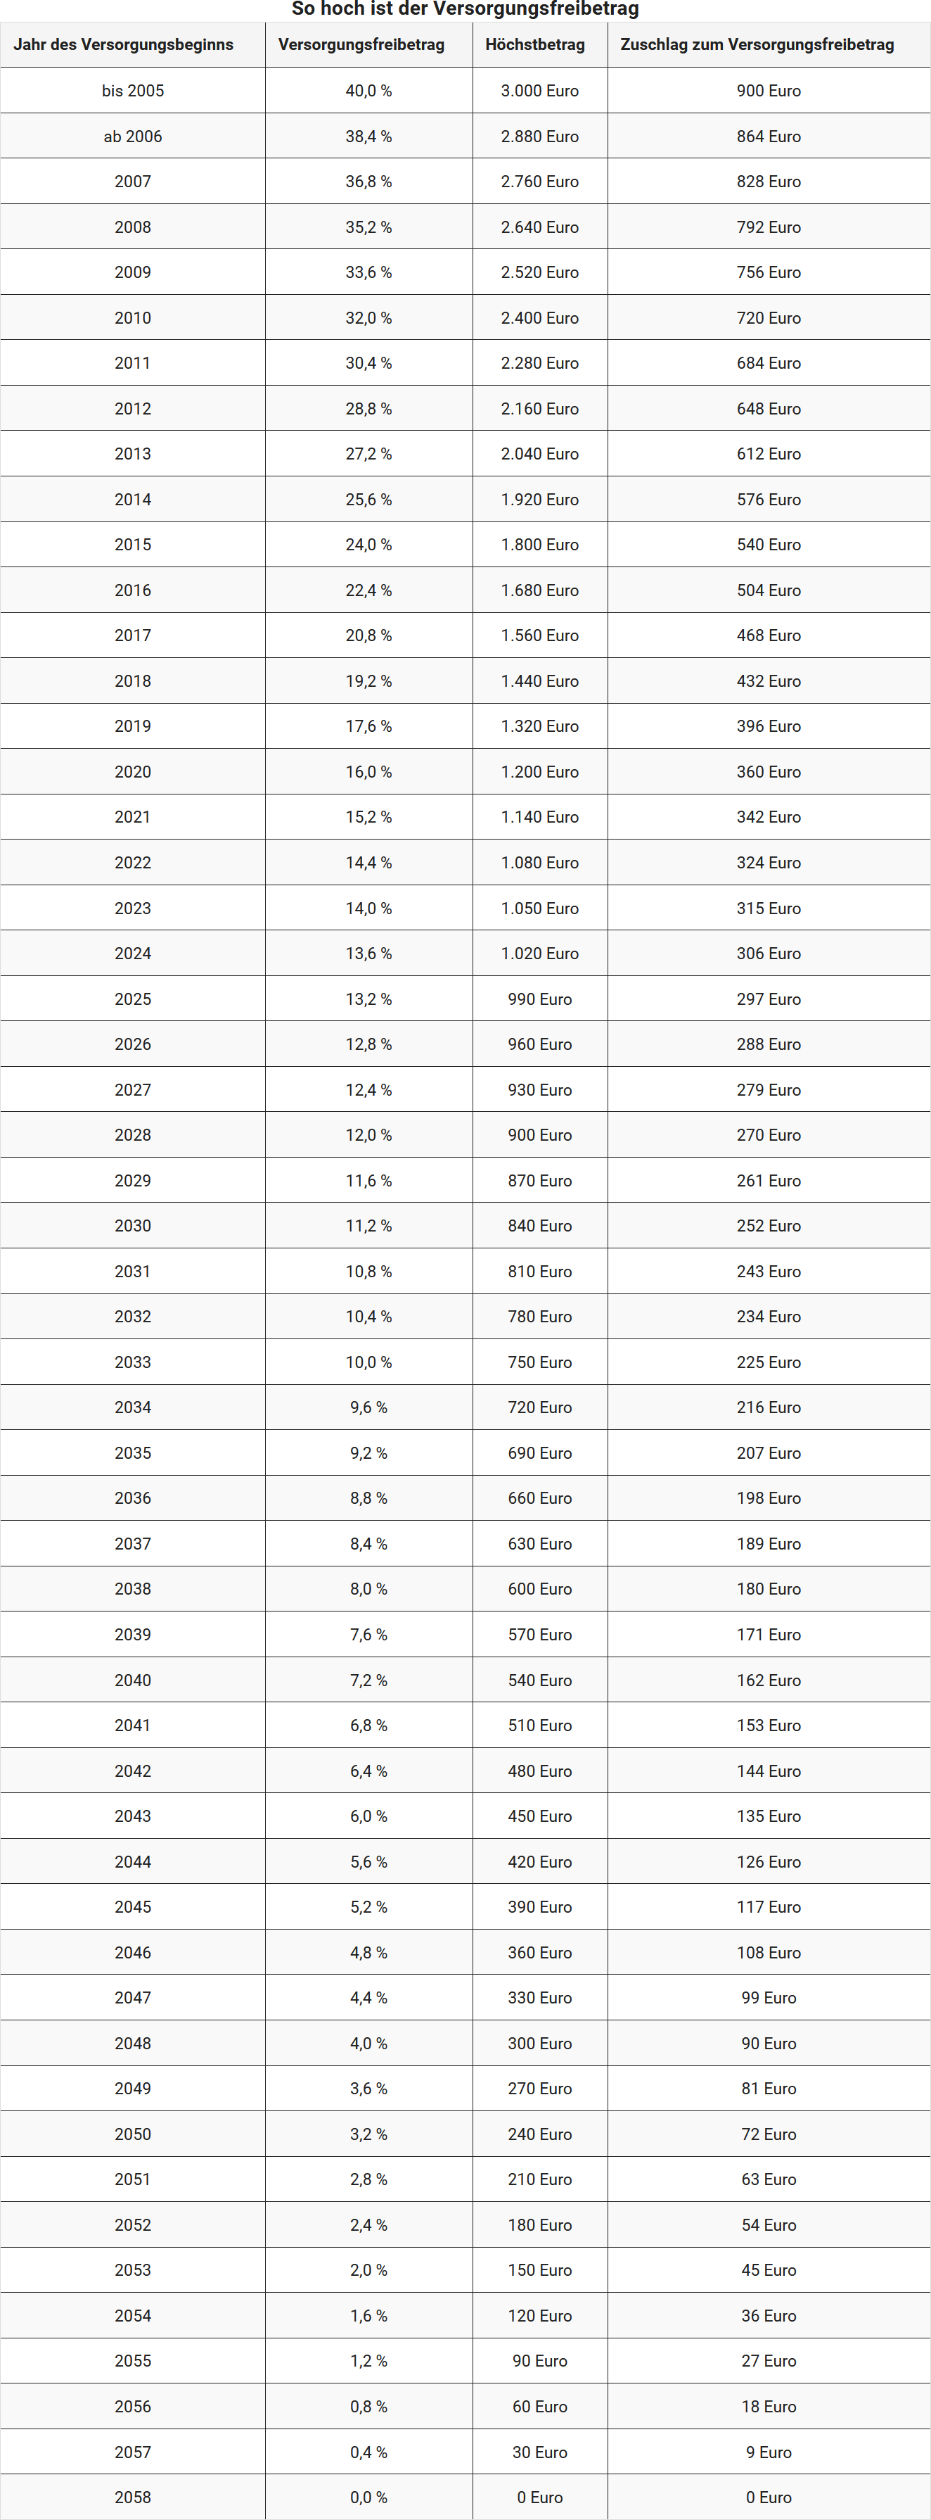Click the 'Versorgungsfreibetrag' column header
Image resolution: width=931 pixels, height=2520 pixels.
point(361,45)
